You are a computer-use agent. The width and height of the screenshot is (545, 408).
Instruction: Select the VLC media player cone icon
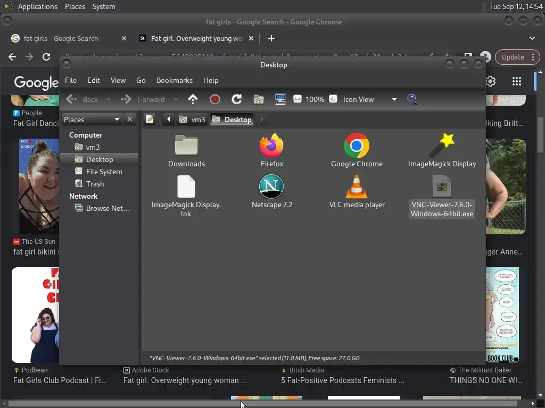tap(356, 186)
